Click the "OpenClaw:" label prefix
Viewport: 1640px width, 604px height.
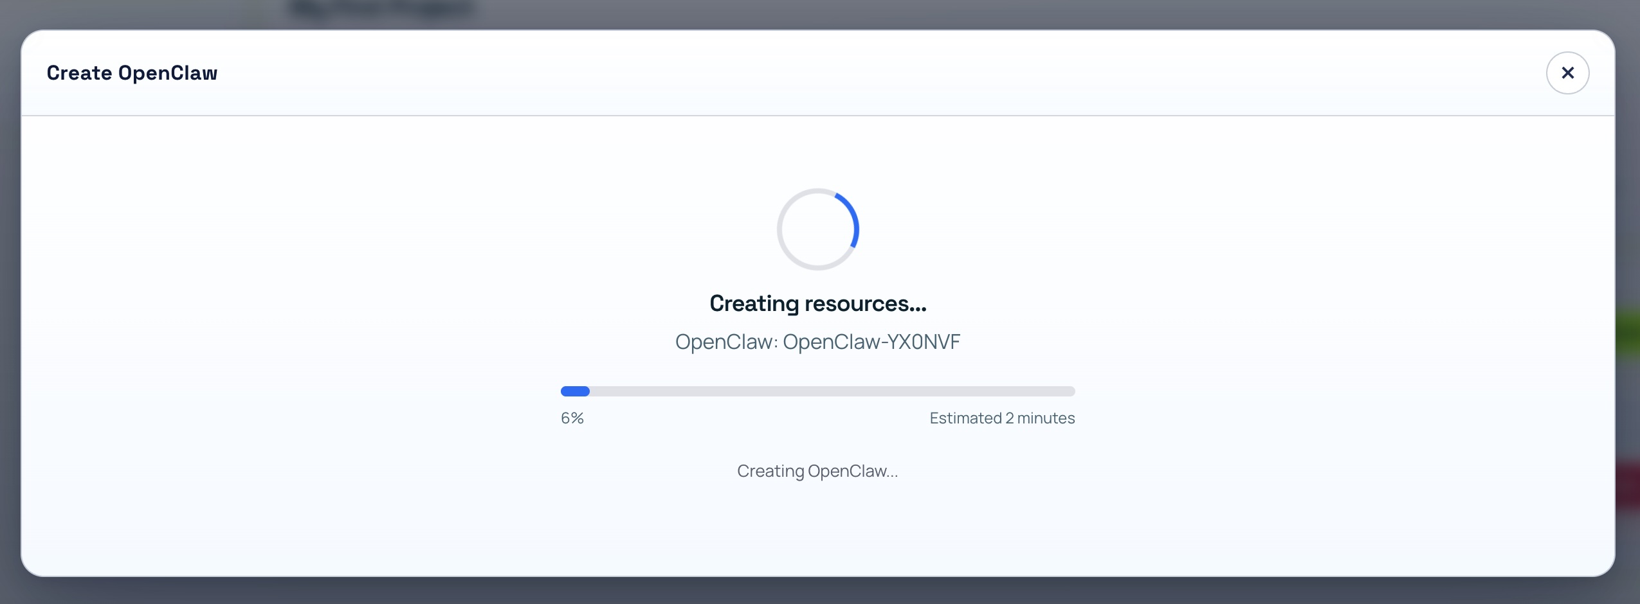pos(726,342)
